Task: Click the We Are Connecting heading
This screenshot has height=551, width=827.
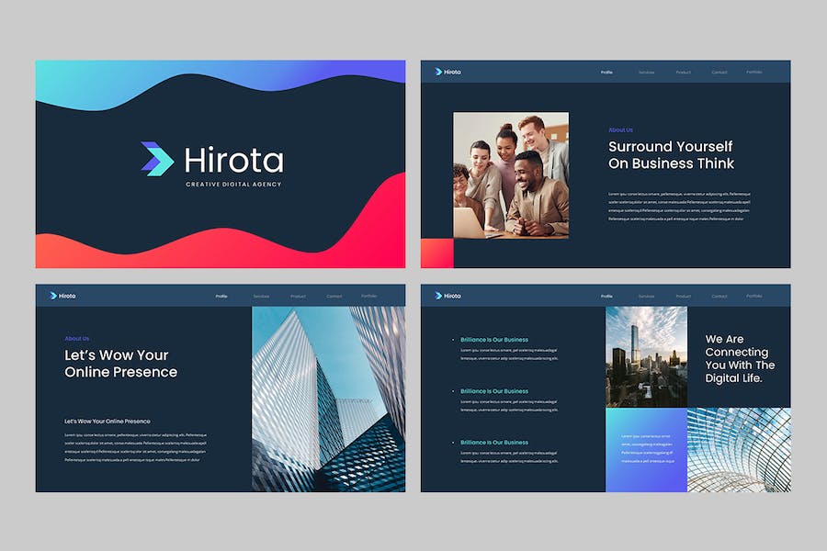Action: click(x=740, y=358)
